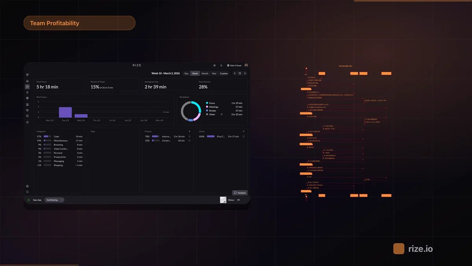The height and width of the screenshot is (266, 472).
Task: Open the calendar icon between the week arrows
Action: [x=240, y=73]
